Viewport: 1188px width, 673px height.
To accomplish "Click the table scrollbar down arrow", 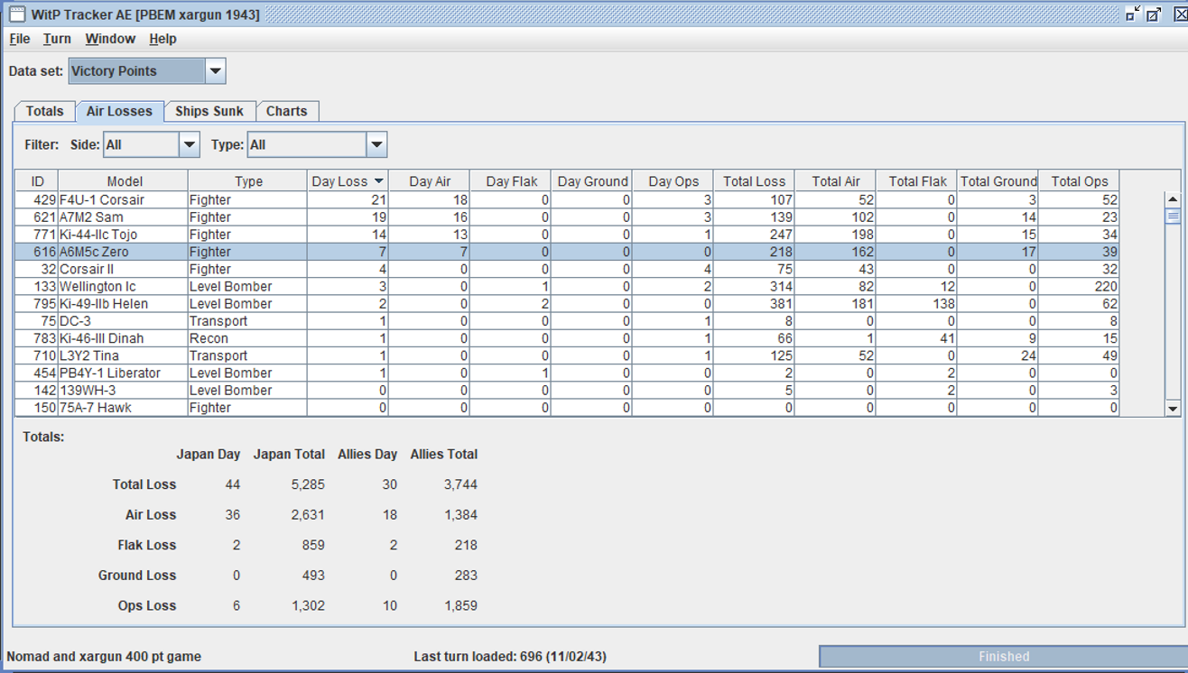I will coord(1173,409).
